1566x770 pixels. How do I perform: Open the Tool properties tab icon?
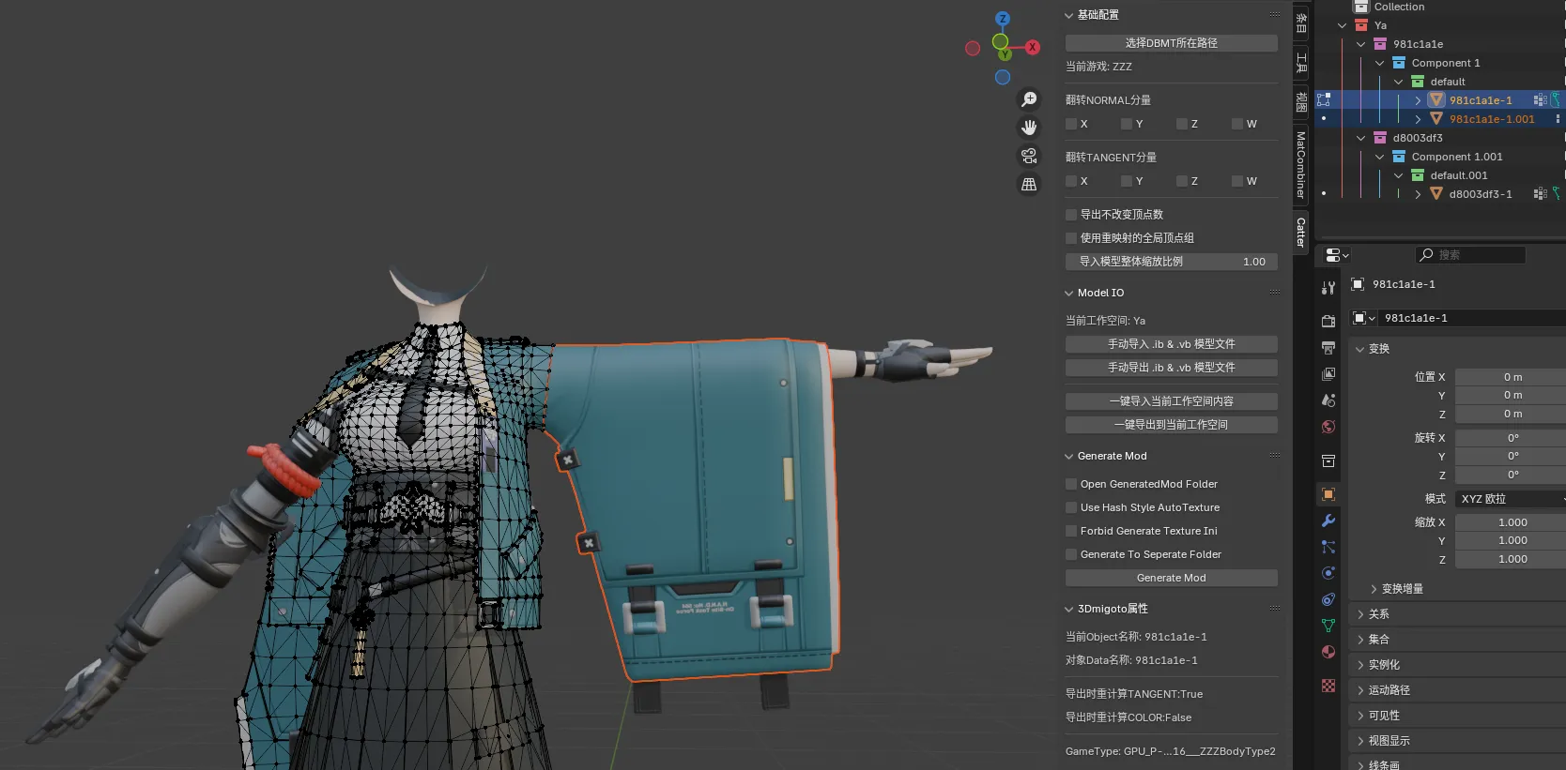click(1328, 288)
